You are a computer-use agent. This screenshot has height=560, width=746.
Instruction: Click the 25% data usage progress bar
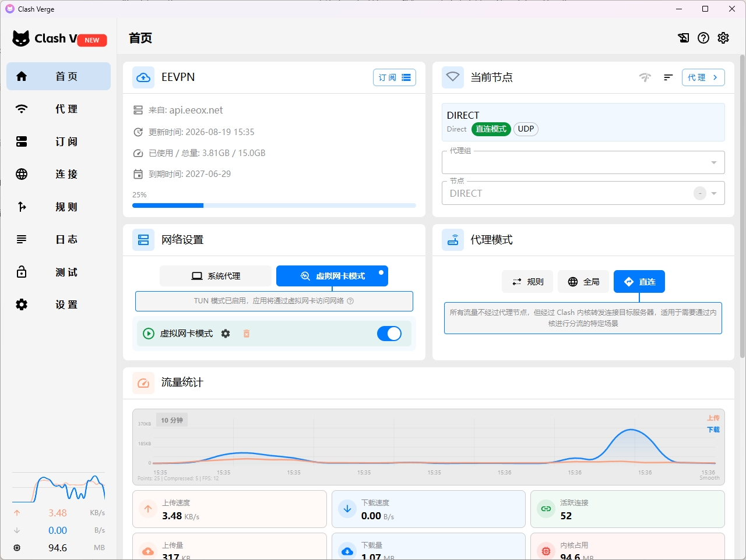[x=274, y=205]
